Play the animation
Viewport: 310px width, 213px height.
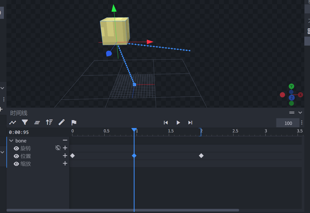(178, 123)
